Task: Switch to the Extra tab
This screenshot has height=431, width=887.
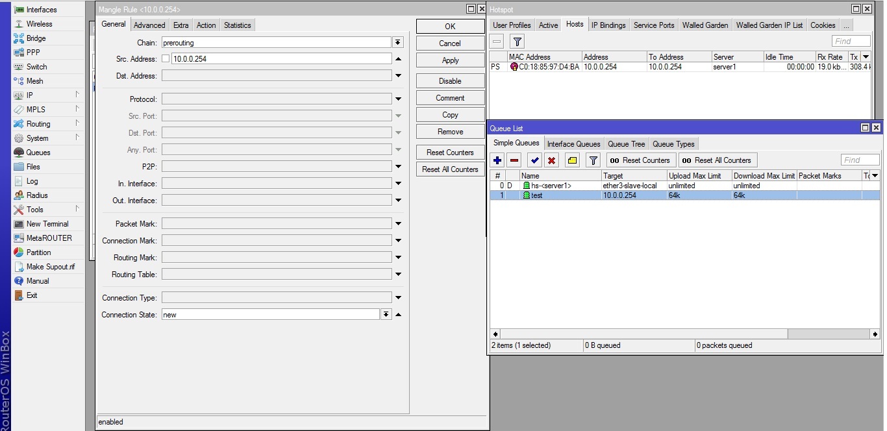Action: [x=181, y=25]
